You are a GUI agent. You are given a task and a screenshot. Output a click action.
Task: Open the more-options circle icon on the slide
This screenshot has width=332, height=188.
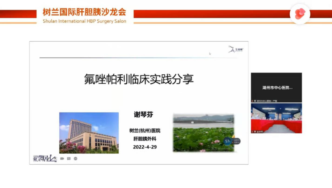pos(76,159)
